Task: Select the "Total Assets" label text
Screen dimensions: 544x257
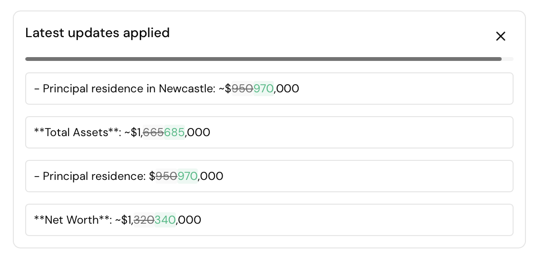Action: [x=77, y=132]
